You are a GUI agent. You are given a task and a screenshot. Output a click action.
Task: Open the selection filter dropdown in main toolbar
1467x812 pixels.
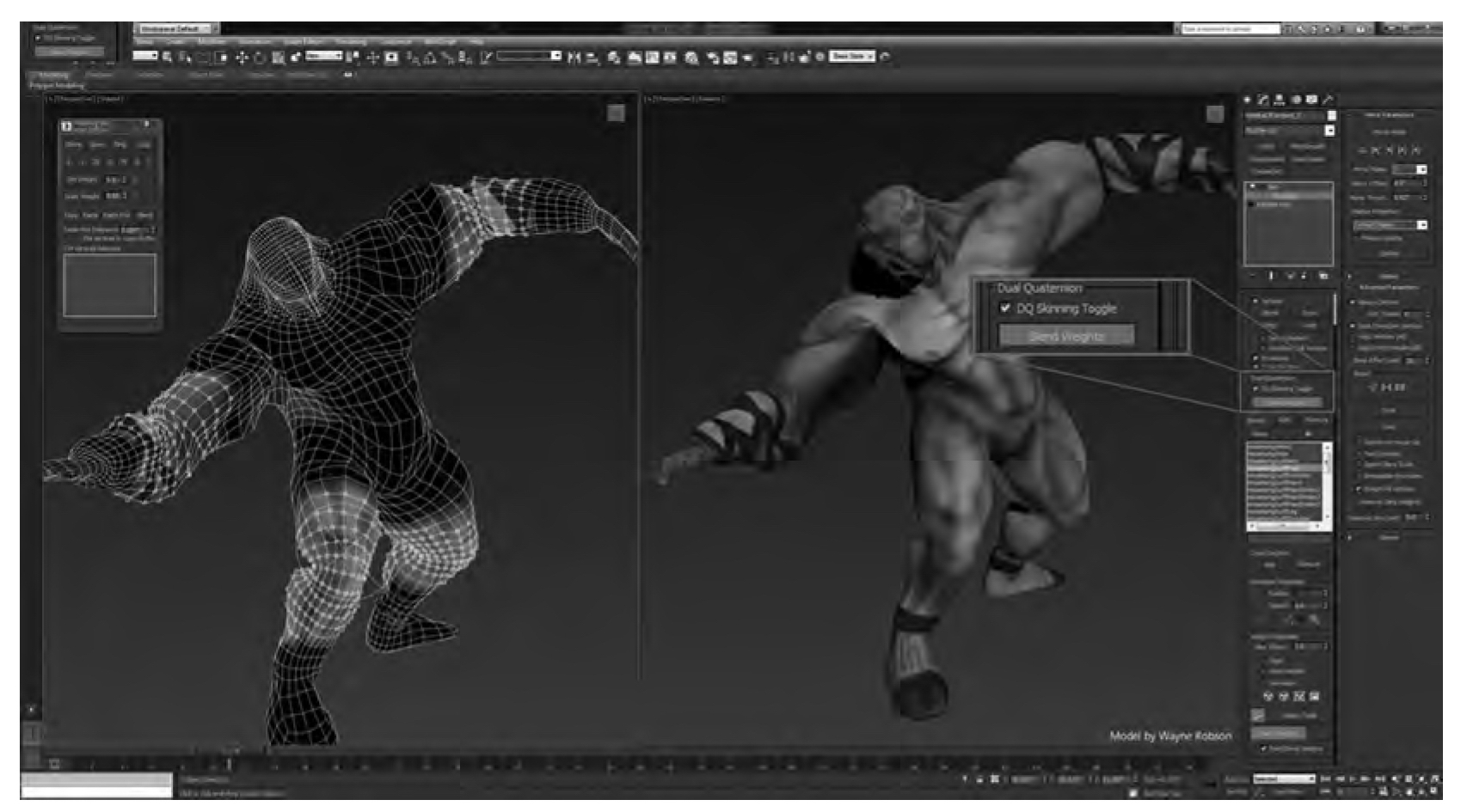click(x=146, y=57)
